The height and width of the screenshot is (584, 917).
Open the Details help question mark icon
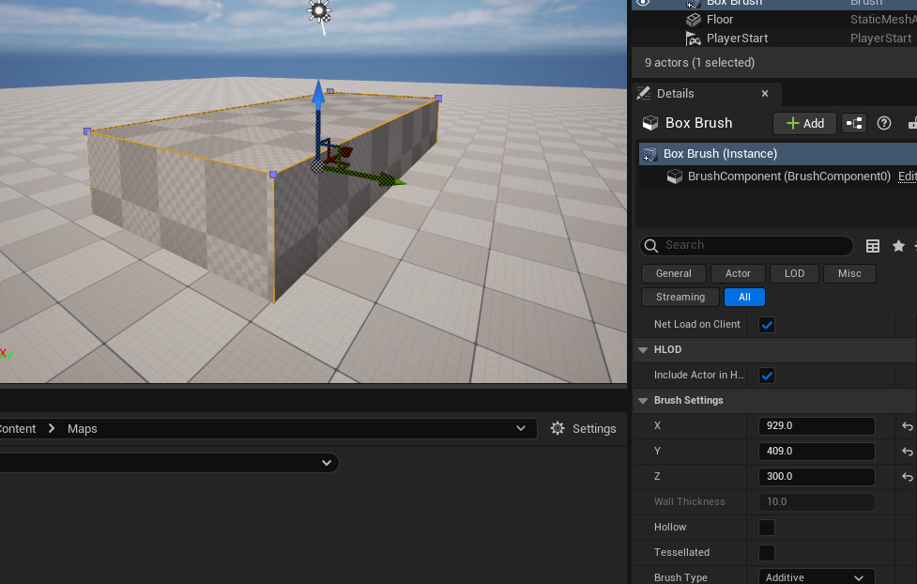coord(883,123)
